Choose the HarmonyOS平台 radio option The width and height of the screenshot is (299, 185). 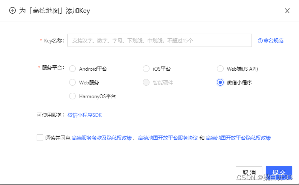click(x=72, y=96)
